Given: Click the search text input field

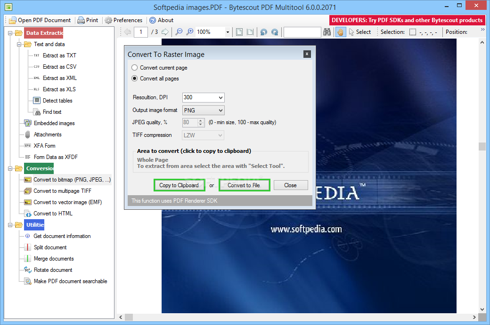Looking at the screenshot, I should 302,32.
